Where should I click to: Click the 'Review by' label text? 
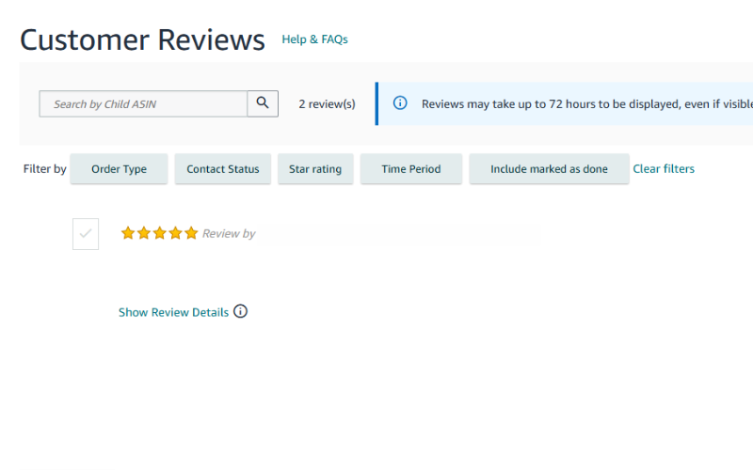[x=229, y=233]
